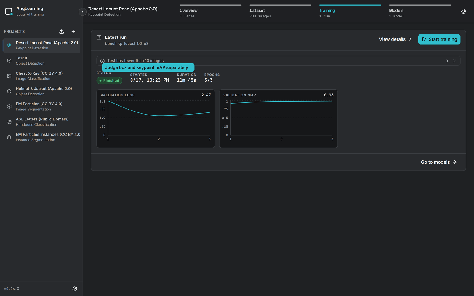Click the epochs value 3/3
The width and height of the screenshot is (474, 296).
[209, 80]
